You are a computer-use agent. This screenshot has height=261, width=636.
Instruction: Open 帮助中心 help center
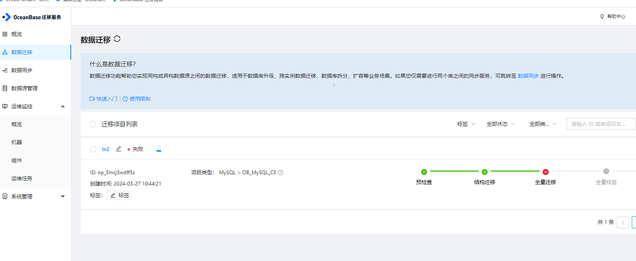(x=616, y=17)
